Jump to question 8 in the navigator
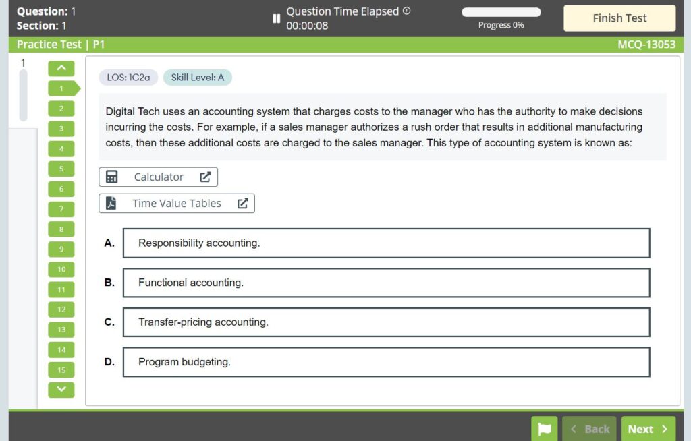The height and width of the screenshot is (441, 691). click(61, 229)
